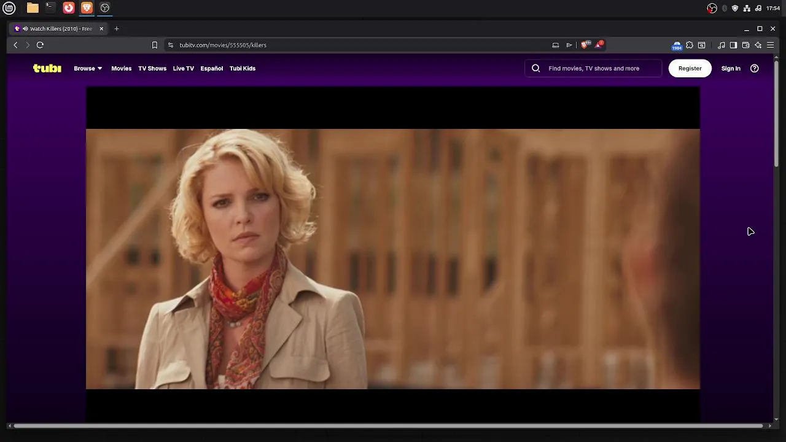786x442 pixels.
Task: Switch to Español content
Action: click(x=211, y=68)
